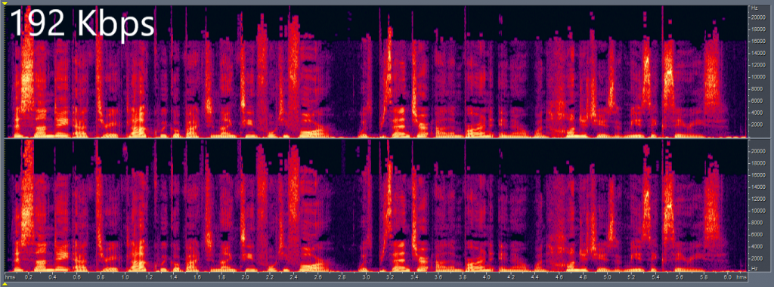
Task: Pick the 6.0 tick on the time ruler
Action: point(729,277)
